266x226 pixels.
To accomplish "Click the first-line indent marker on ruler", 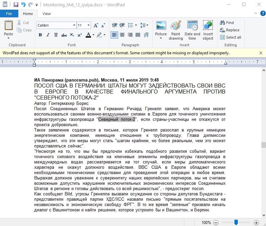I will (x=34, y=60).
